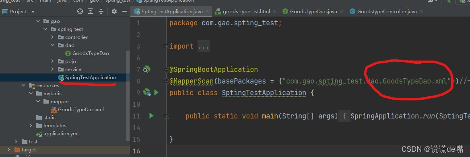Expand the service package
The width and height of the screenshot is (470, 157).
click(x=52, y=69)
